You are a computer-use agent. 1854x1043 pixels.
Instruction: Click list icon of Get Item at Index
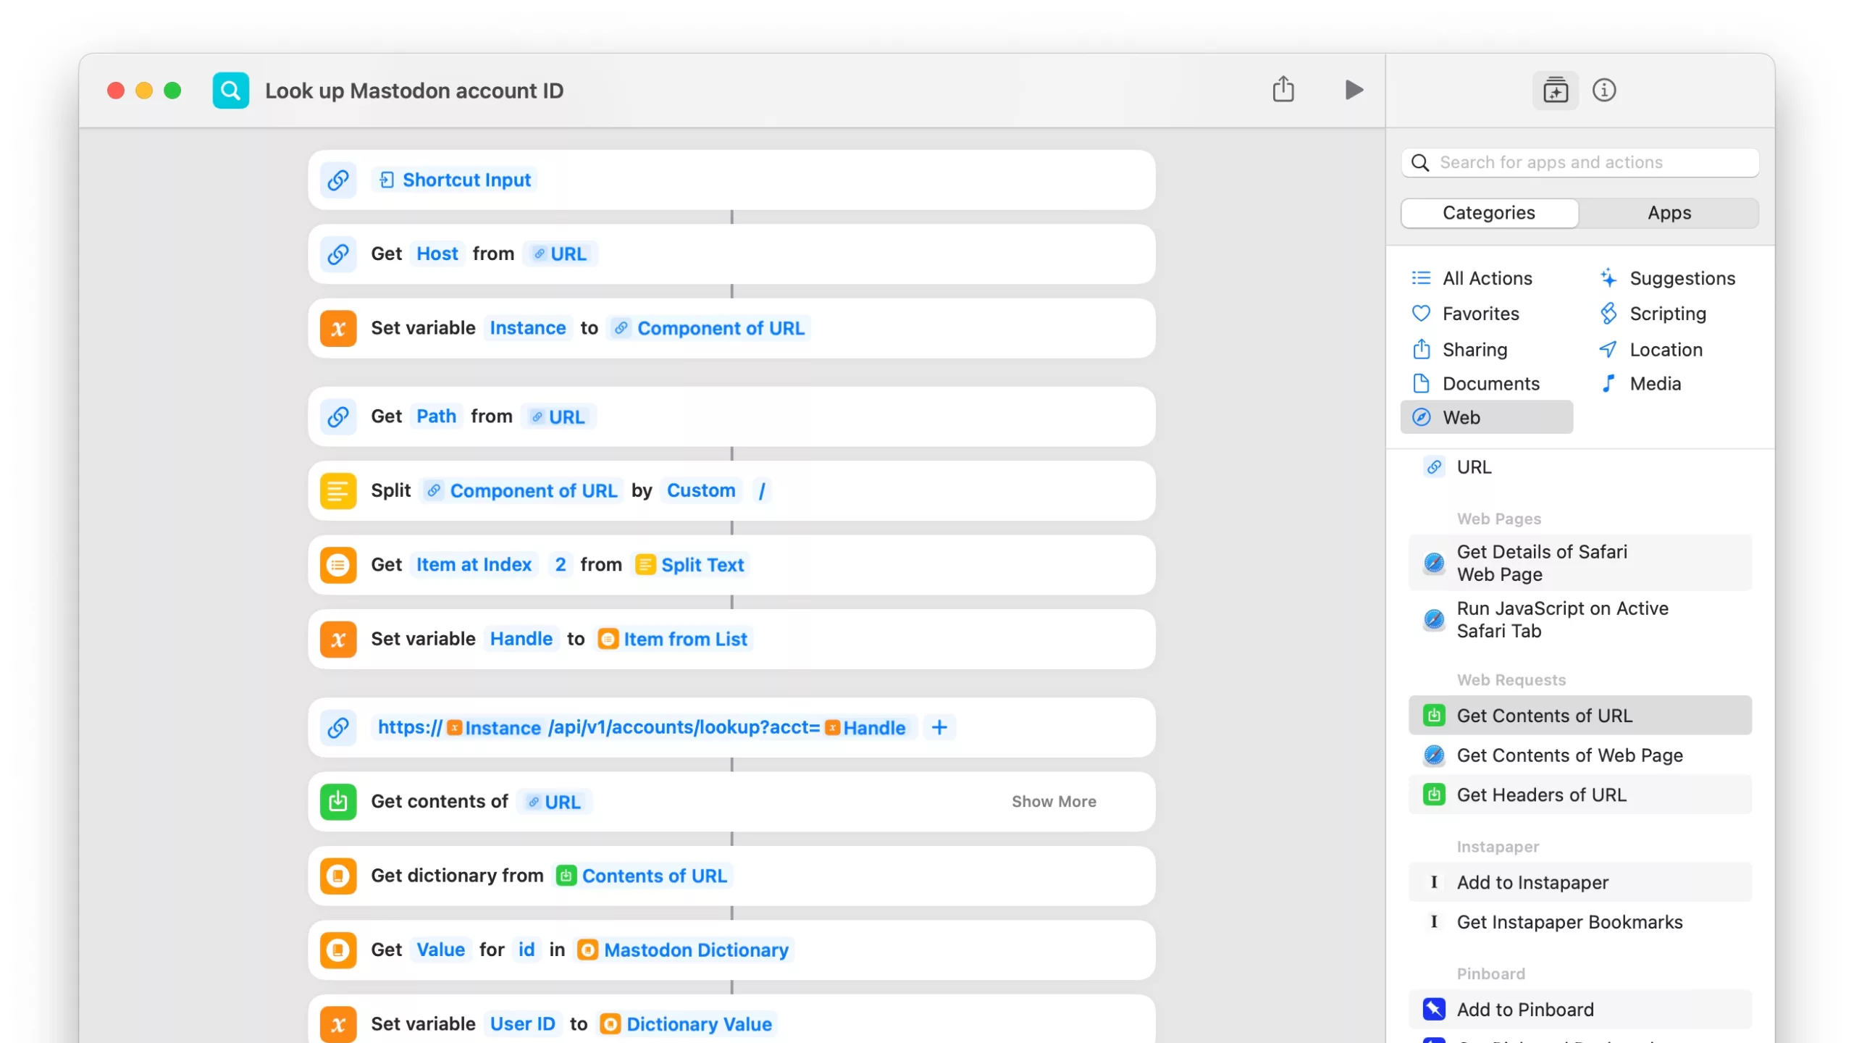click(x=337, y=565)
